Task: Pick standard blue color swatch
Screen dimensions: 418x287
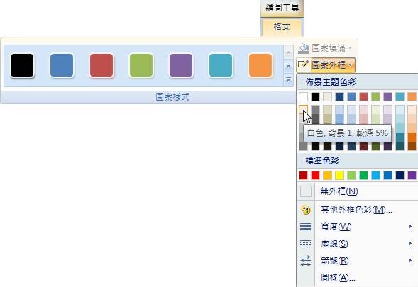Action: [x=388, y=176]
